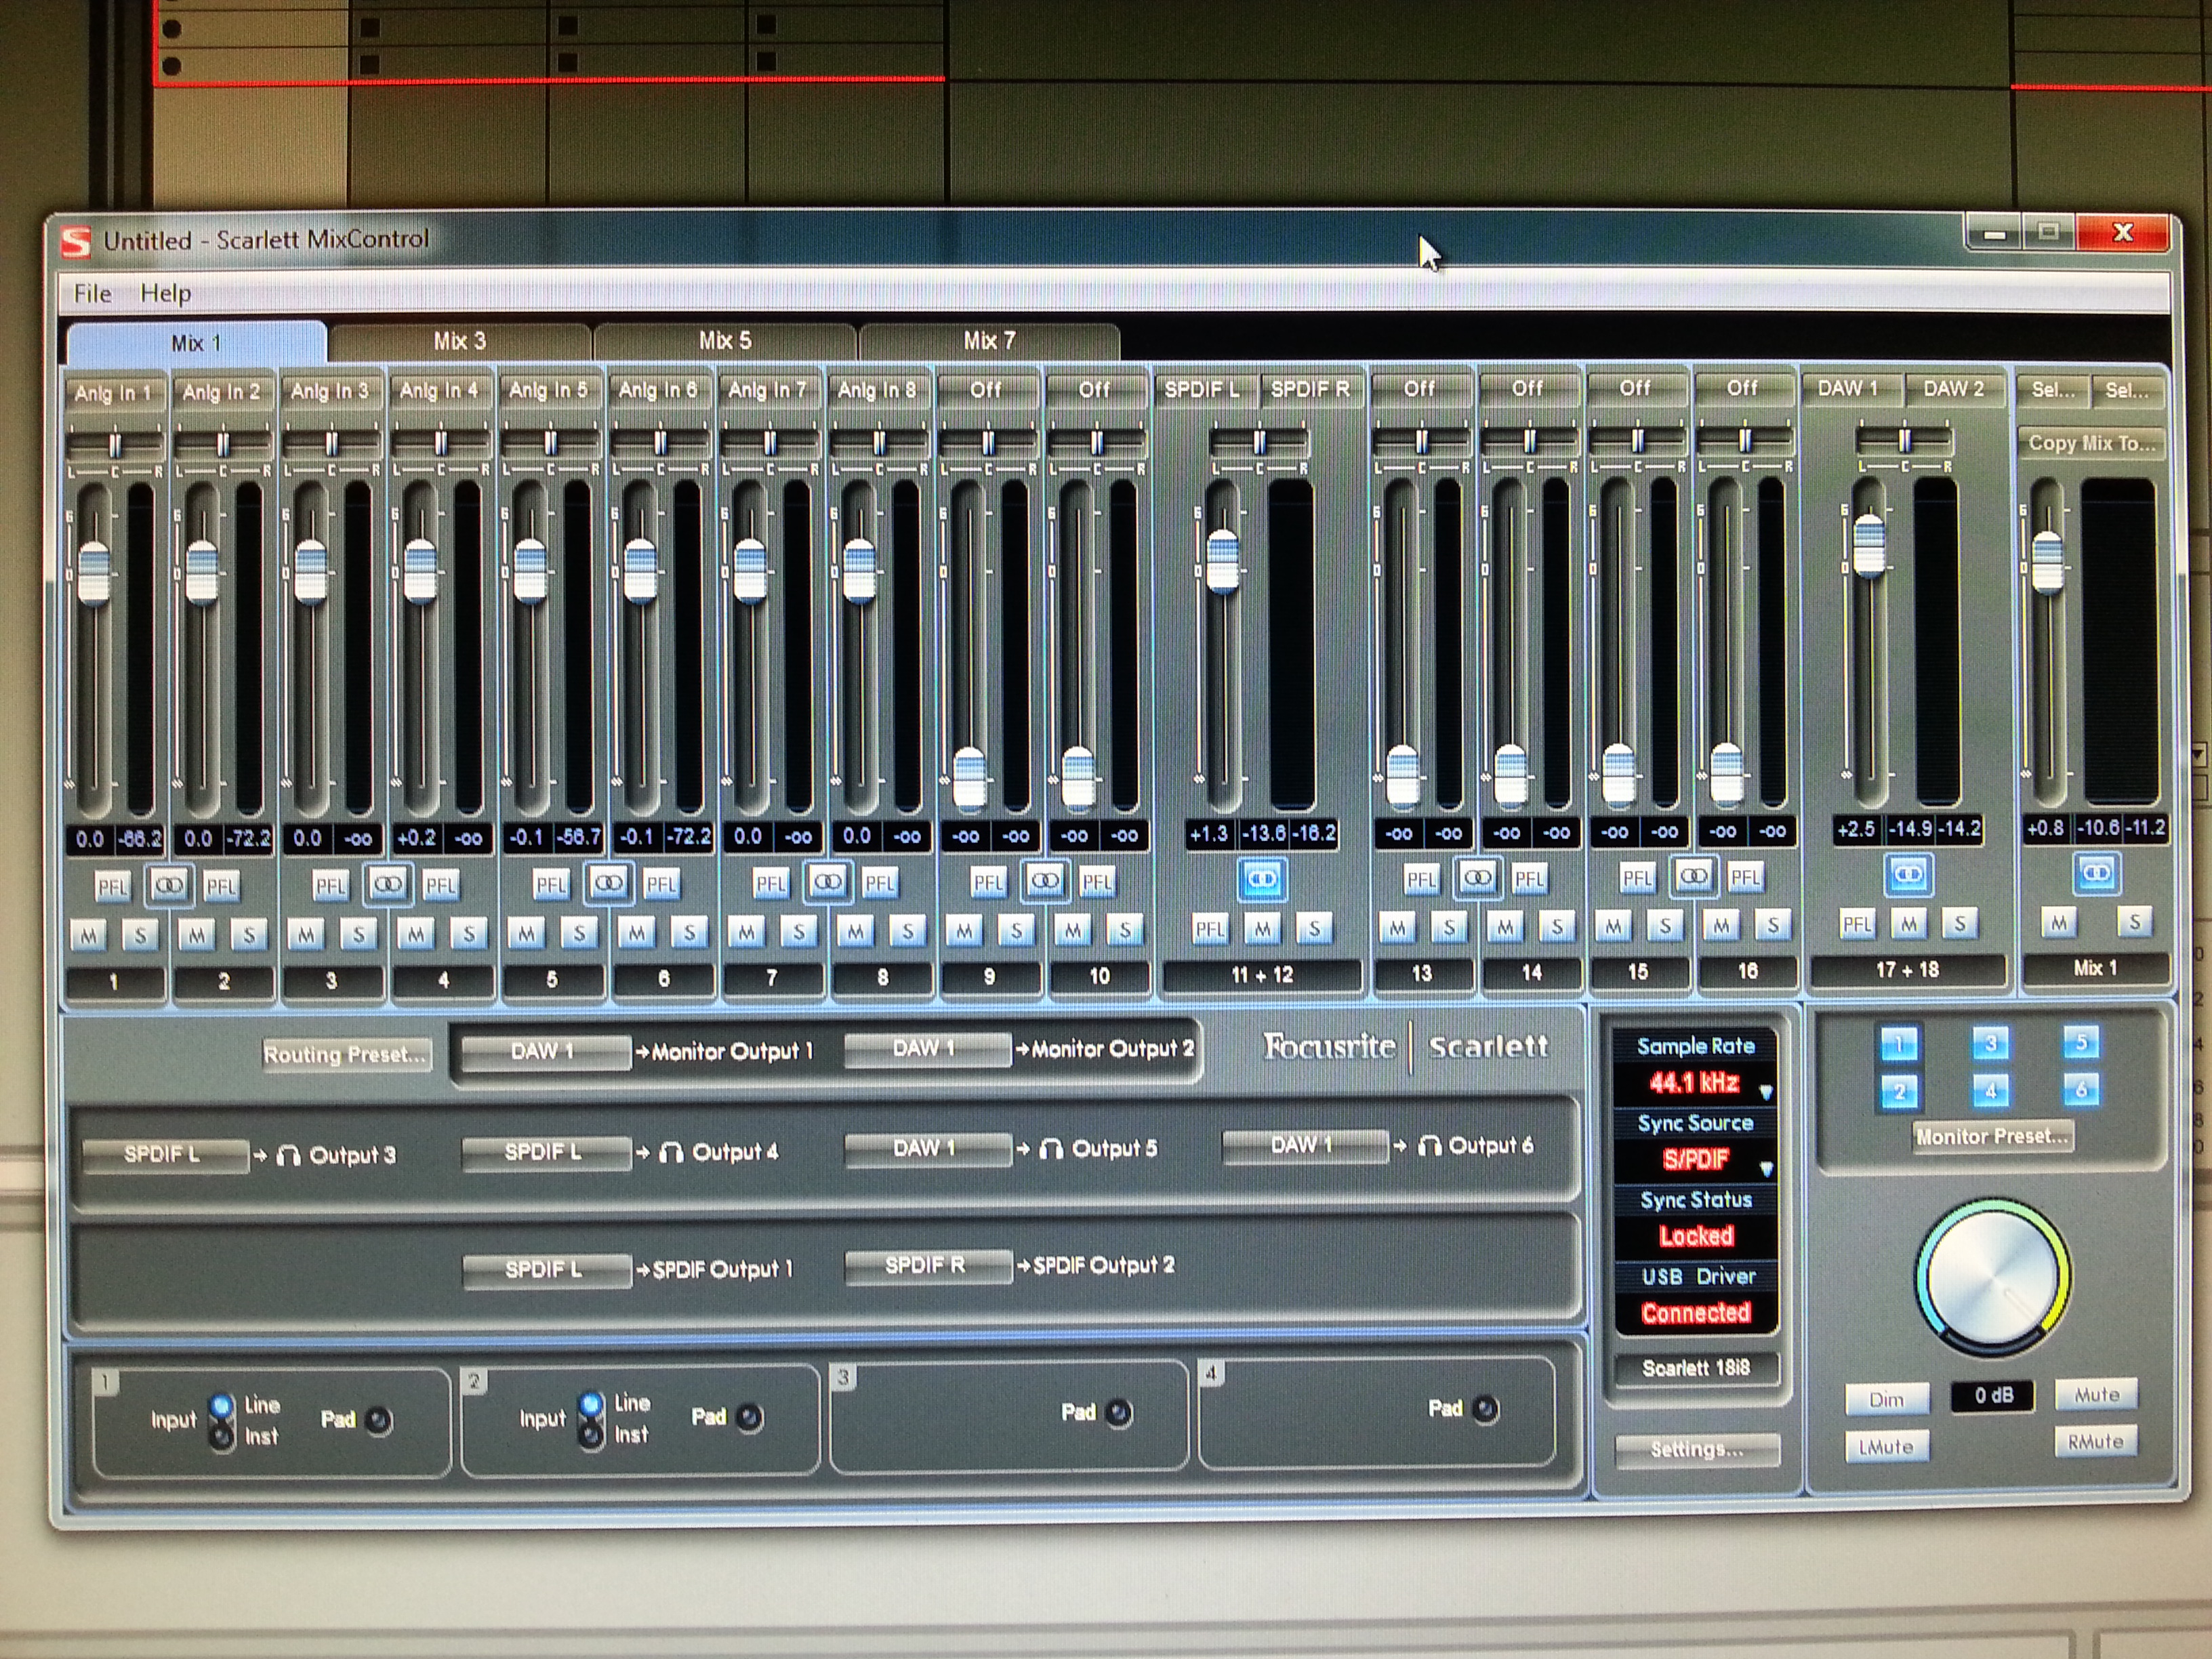Change headphone Output 3 source SPDIF L
Screen dimensions: 2212x1659
(x=163, y=1155)
